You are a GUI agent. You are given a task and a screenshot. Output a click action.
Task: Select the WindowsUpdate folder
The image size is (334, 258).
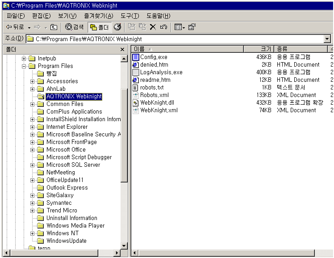tap(66, 241)
